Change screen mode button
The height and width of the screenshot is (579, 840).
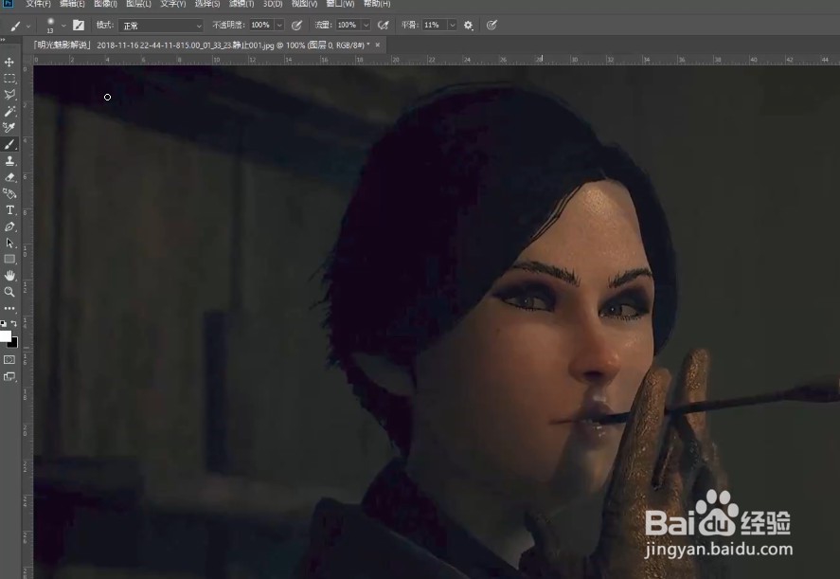pos(9,376)
